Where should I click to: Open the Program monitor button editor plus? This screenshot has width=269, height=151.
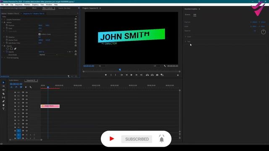[x=178, y=75]
